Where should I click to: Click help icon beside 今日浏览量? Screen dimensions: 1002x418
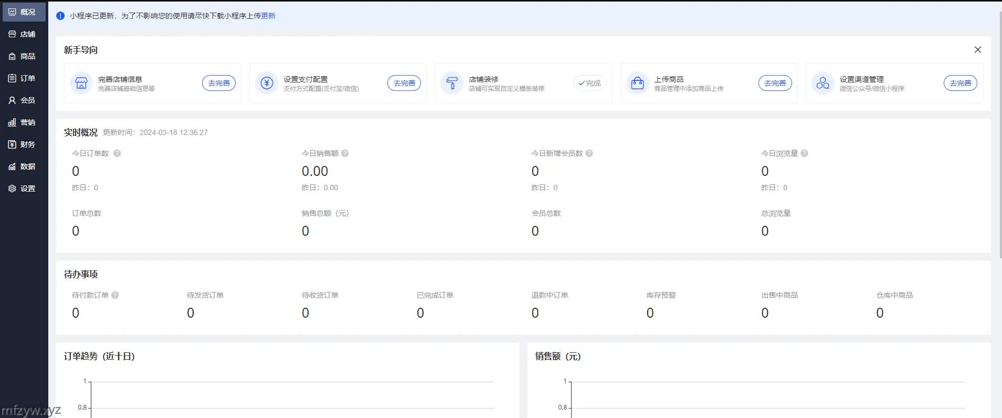click(805, 153)
